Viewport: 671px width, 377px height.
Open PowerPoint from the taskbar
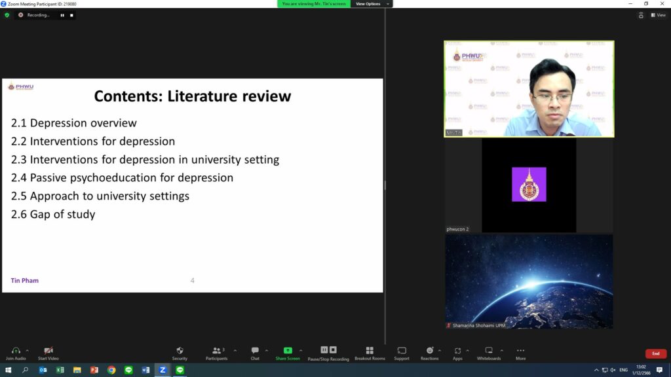coord(94,370)
